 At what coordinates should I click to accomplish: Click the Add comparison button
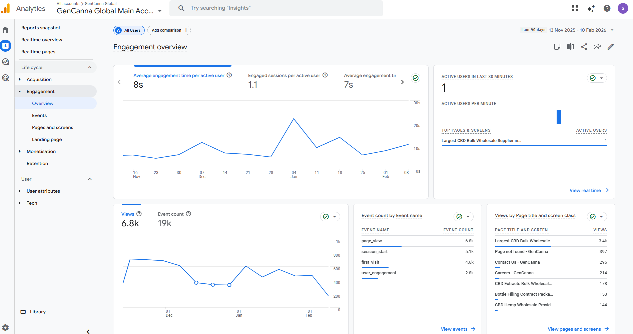coord(169,30)
